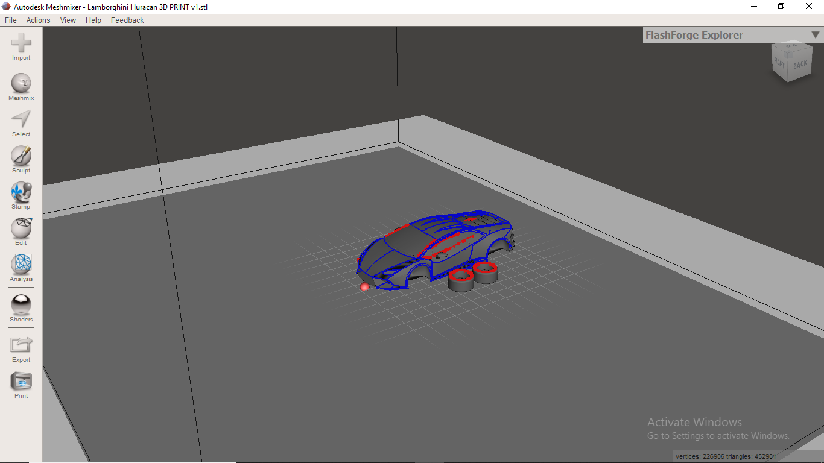
Task: Restore down the Meshmixer window
Action: [781, 7]
